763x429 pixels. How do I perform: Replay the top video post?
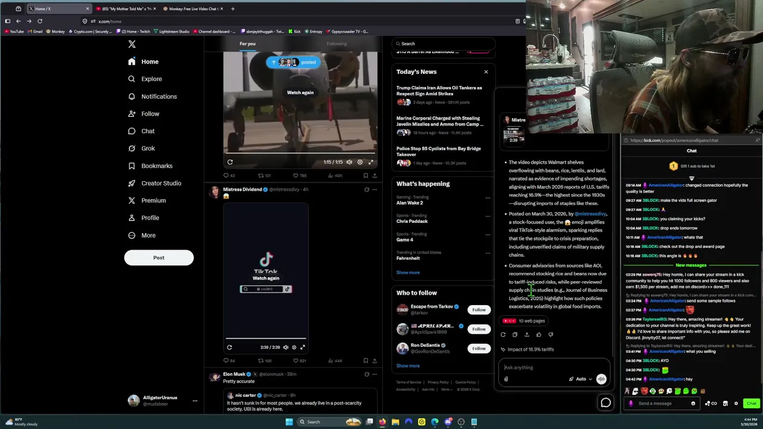tap(229, 162)
